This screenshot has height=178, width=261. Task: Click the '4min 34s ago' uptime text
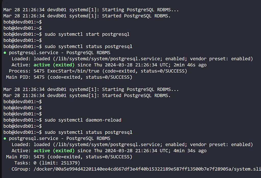coord(190,150)
